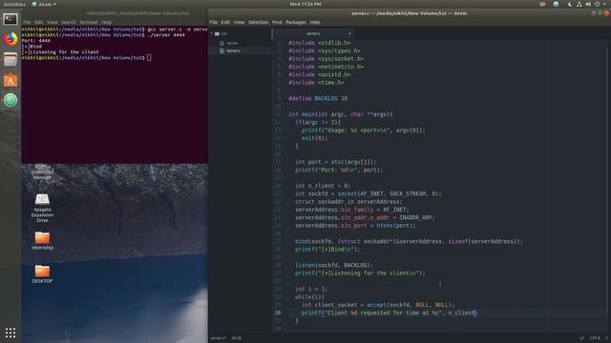
Task: Click the 'int main(int argc, char **argv){' line
Action: [x=341, y=114]
